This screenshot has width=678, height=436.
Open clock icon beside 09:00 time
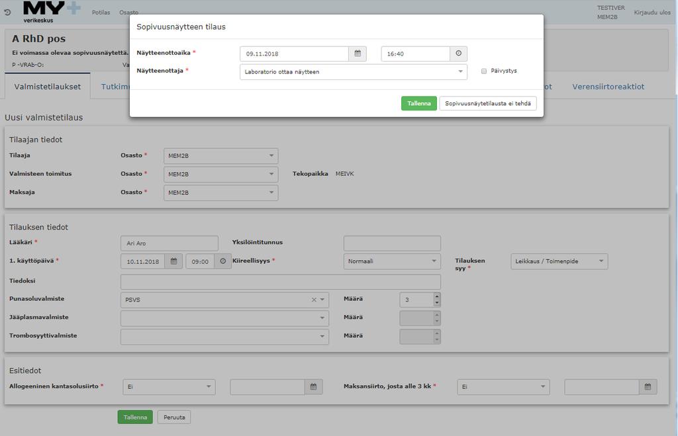point(222,261)
